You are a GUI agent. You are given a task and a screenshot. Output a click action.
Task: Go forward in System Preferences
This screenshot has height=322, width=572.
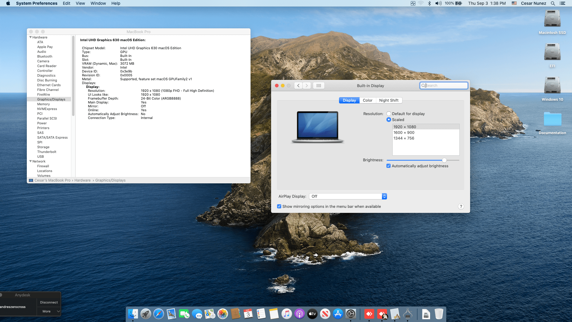307,86
